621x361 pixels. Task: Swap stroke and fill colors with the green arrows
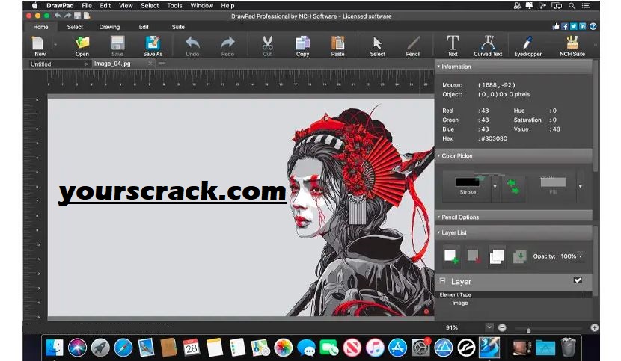(x=513, y=186)
